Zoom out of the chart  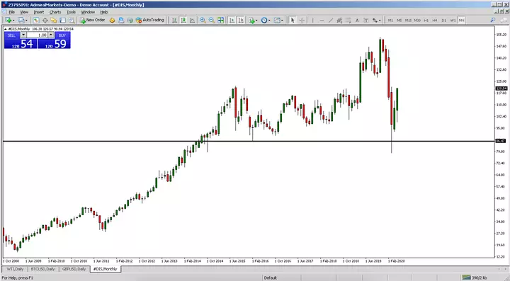click(x=211, y=20)
